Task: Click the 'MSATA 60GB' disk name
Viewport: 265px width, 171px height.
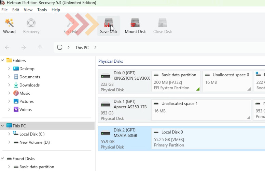Action: point(125,136)
